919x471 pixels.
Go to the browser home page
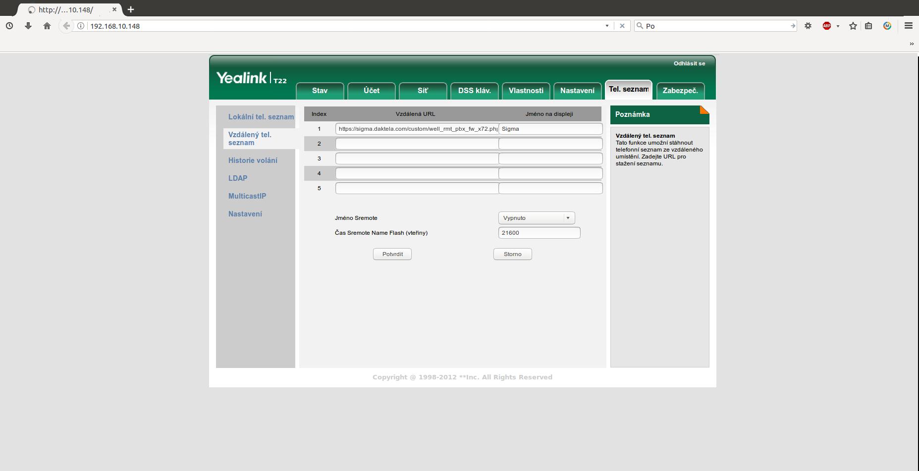click(x=47, y=26)
